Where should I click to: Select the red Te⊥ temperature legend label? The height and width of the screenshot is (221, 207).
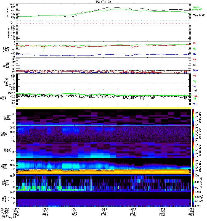coord(195,96)
